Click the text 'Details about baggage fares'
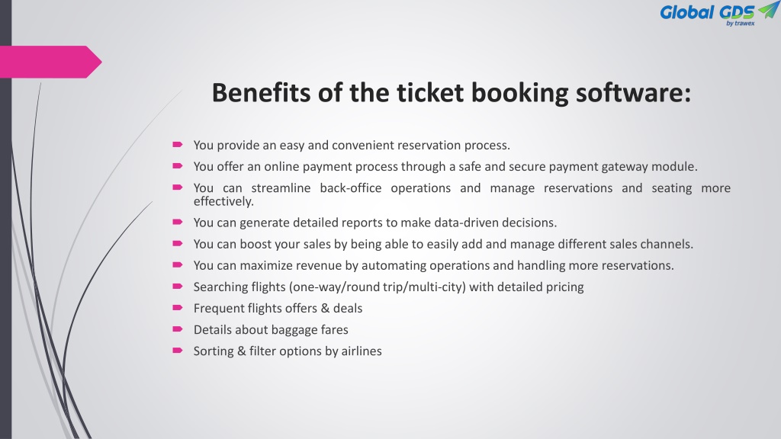Image resolution: width=781 pixels, height=439 pixels. 271,330
